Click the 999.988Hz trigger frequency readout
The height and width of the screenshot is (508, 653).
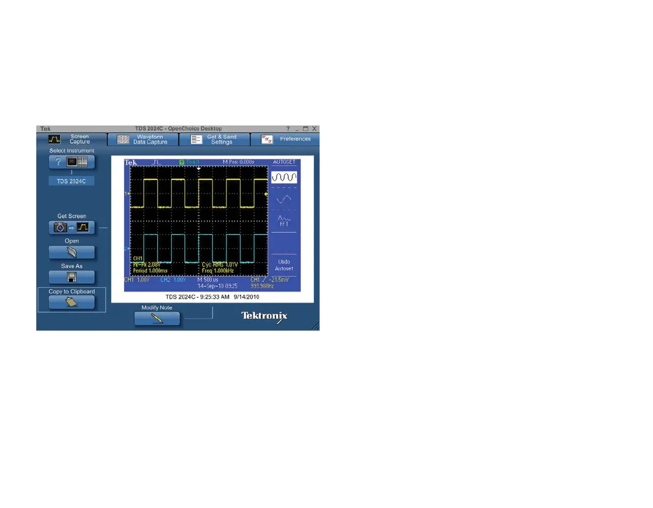coord(262,286)
